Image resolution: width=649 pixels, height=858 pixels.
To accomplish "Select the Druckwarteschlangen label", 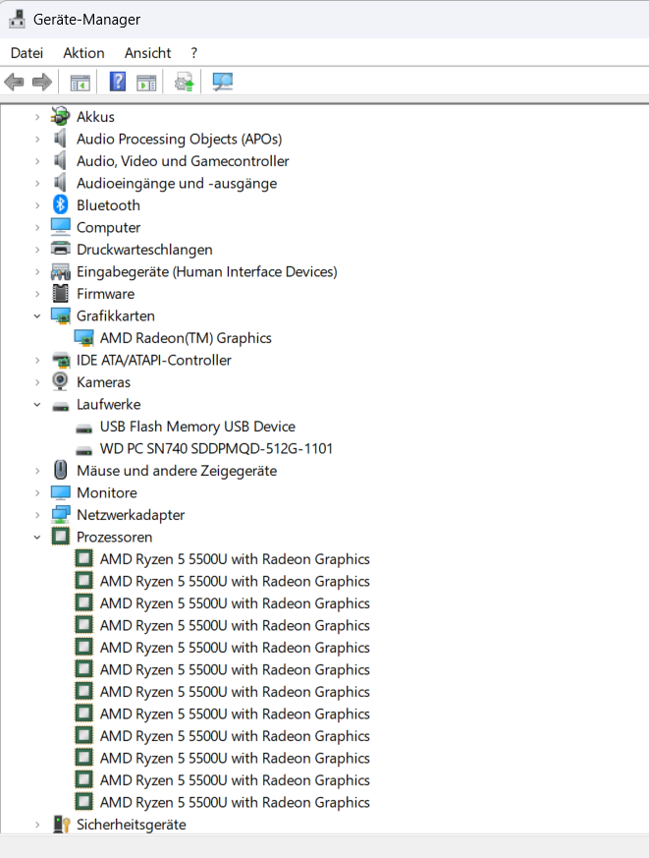I will tap(144, 250).
